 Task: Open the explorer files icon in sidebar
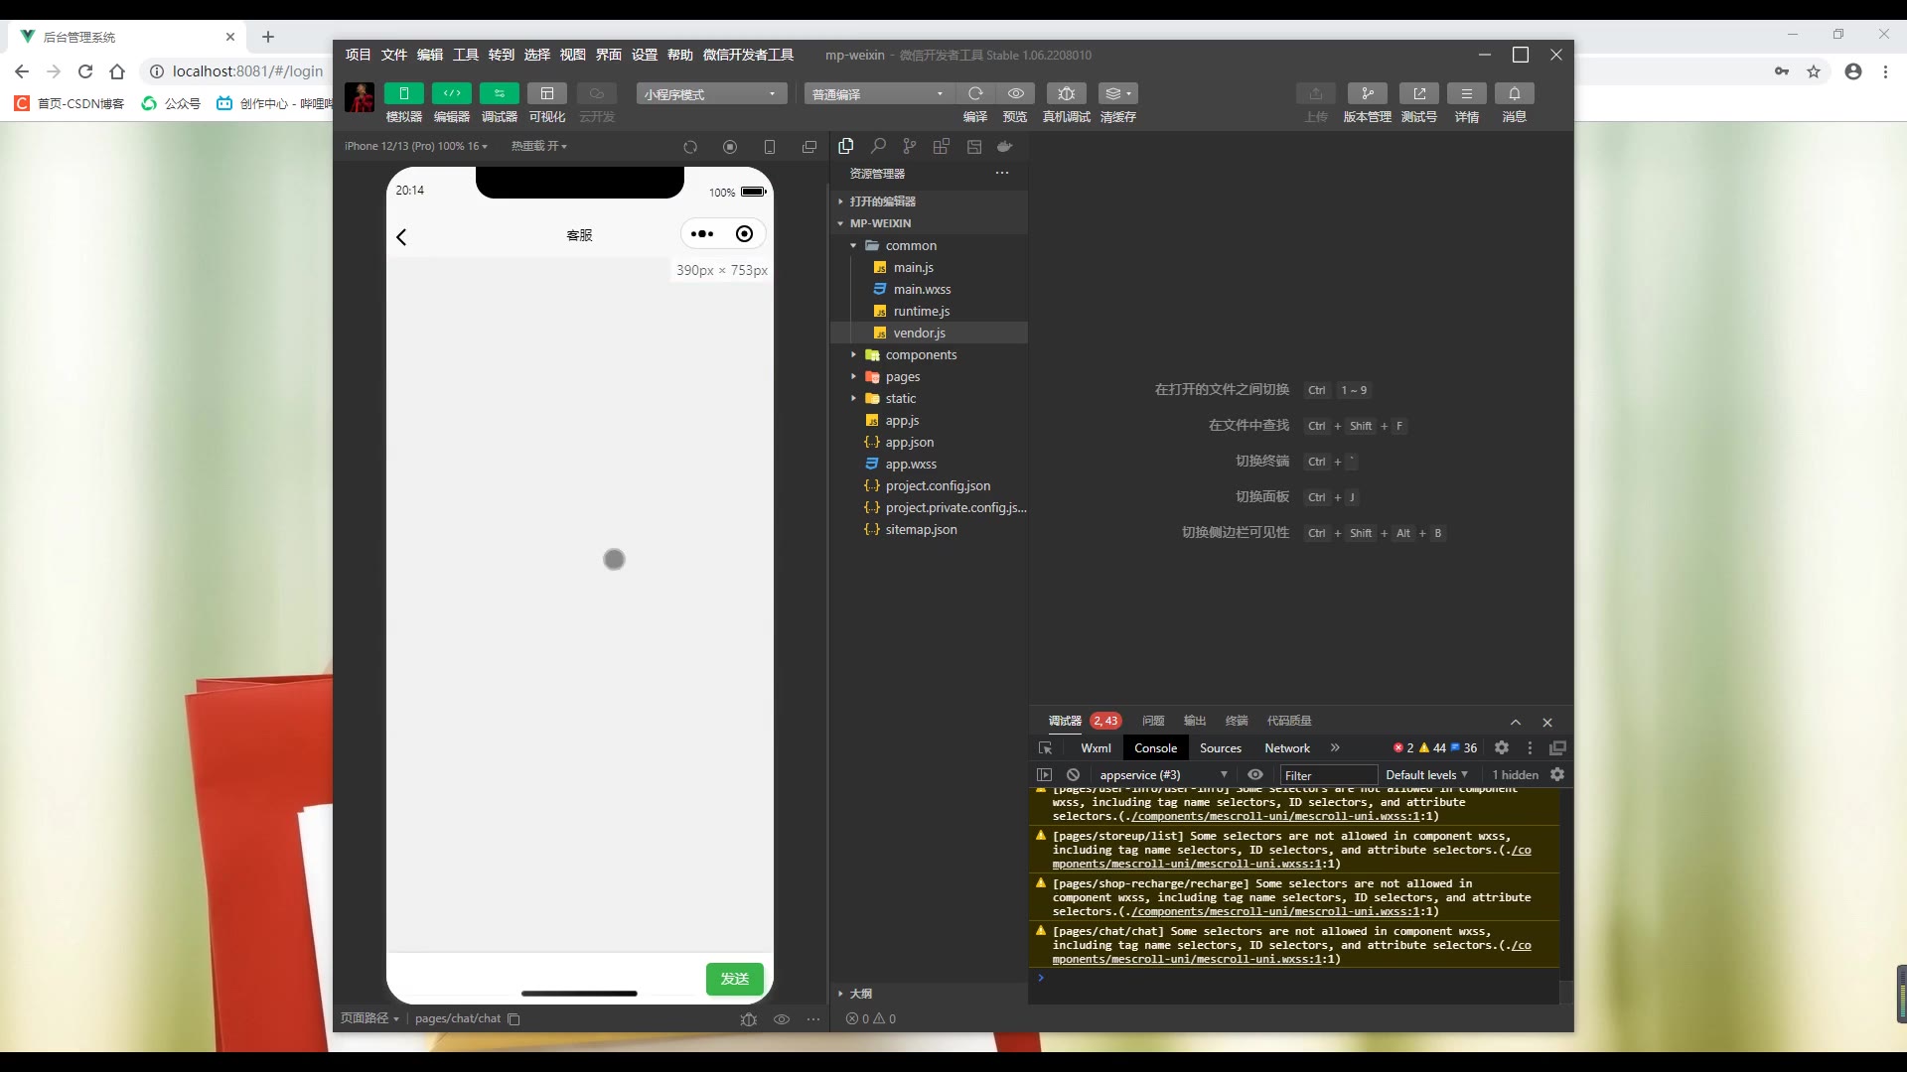[x=846, y=146]
